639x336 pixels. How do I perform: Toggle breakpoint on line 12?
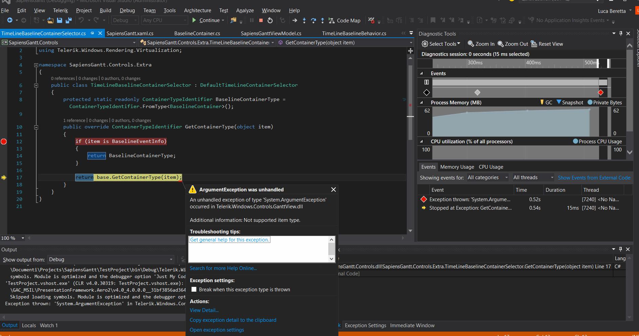pyautogui.click(x=4, y=142)
